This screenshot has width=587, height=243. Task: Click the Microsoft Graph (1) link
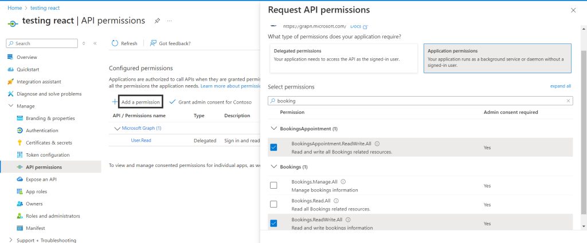click(x=142, y=128)
